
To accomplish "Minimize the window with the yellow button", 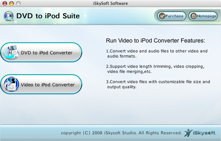I will pyautogui.click(x=12, y=4).
